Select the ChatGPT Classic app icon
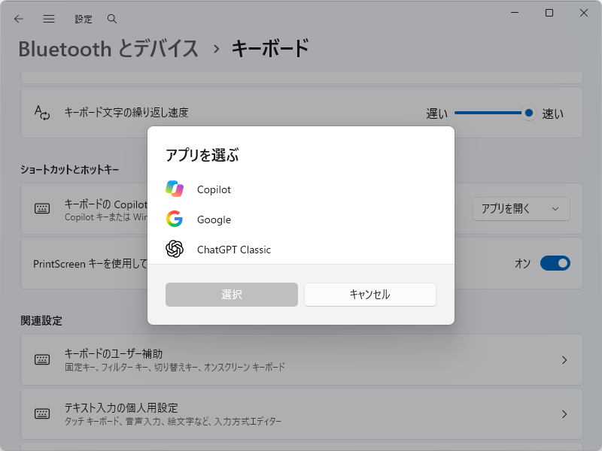 click(175, 250)
